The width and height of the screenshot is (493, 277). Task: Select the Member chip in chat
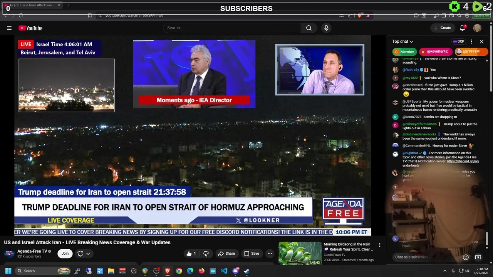click(x=404, y=52)
